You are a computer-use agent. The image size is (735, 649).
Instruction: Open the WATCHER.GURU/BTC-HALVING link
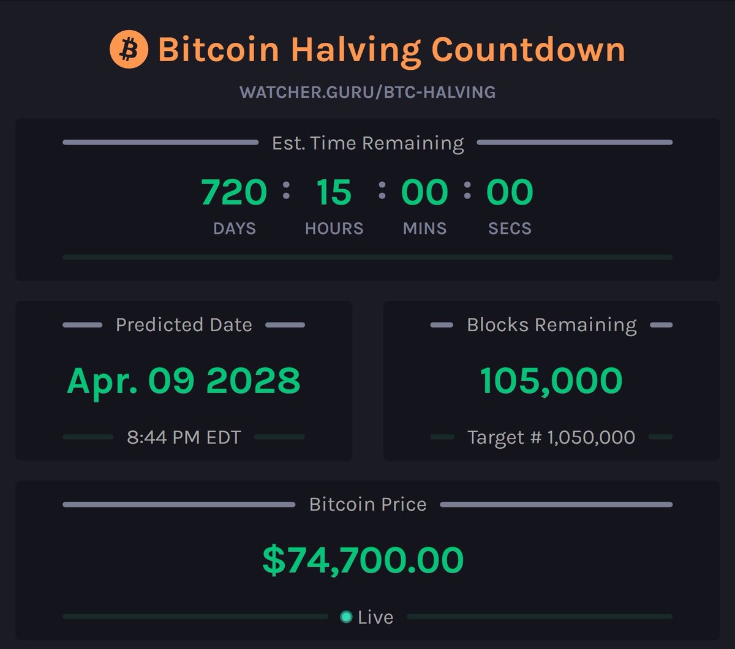pyautogui.click(x=367, y=92)
